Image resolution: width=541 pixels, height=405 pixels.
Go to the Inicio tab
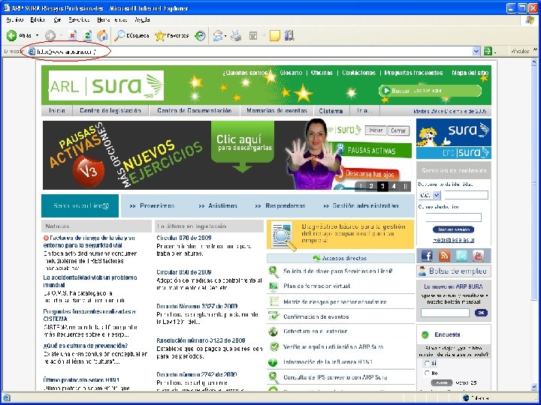57,110
